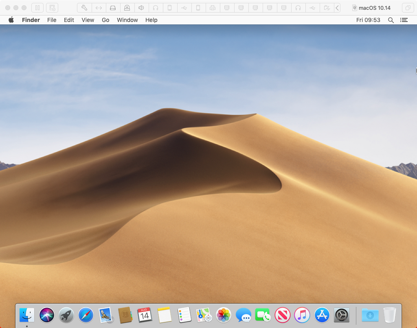Open Safari from the Dock
This screenshot has height=328, width=417.
[86, 315]
